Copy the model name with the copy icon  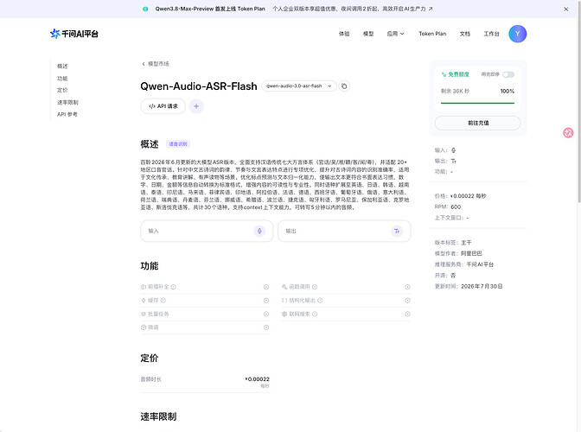(x=344, y=86)
